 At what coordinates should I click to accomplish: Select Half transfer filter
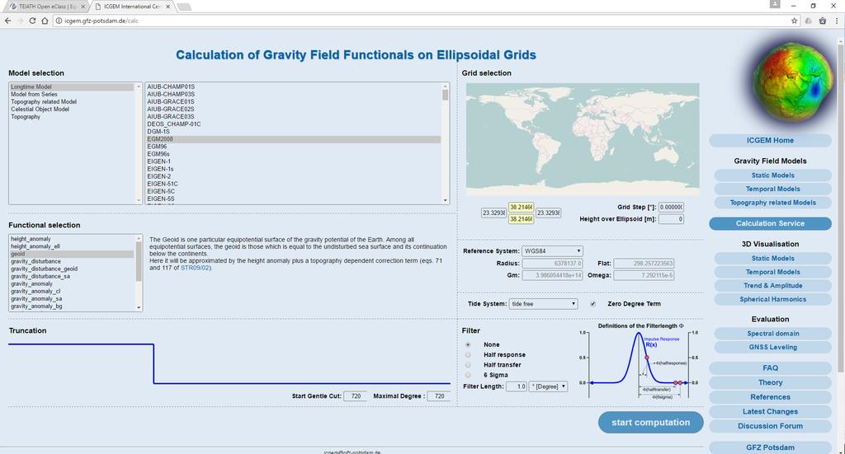(x=468, y=365)
